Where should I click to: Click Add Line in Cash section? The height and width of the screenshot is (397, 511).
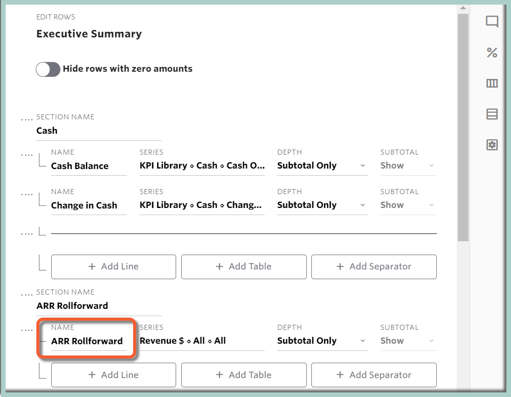tap(113, 266)
